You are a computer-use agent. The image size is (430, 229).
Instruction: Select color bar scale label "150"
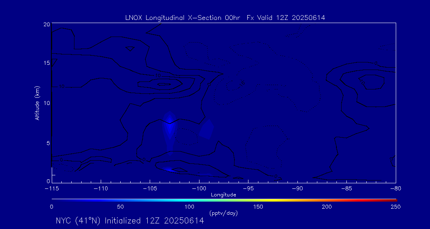[258, 207]
